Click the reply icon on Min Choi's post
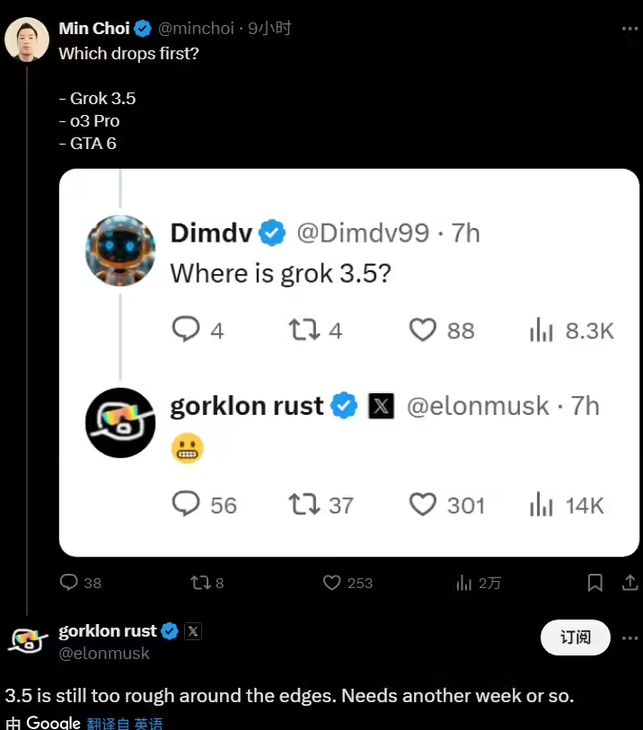The image size is (643, 730). click(x=70, y=583)
